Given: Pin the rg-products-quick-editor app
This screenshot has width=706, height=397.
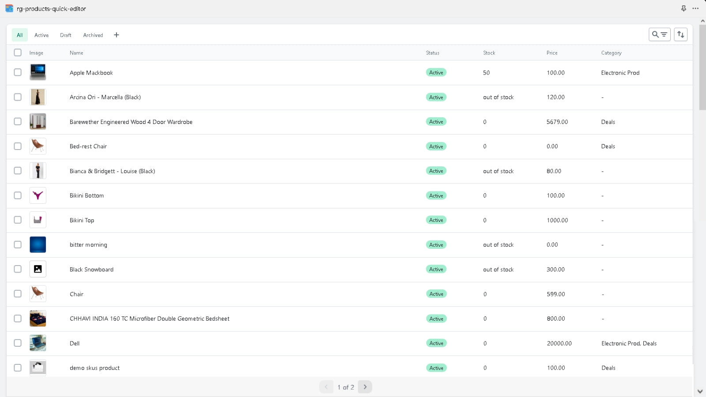Looking at the screenshot, I should (683, 8).
